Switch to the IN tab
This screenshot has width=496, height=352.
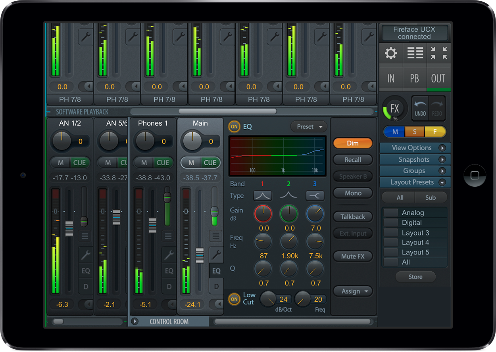coord(391,79)
